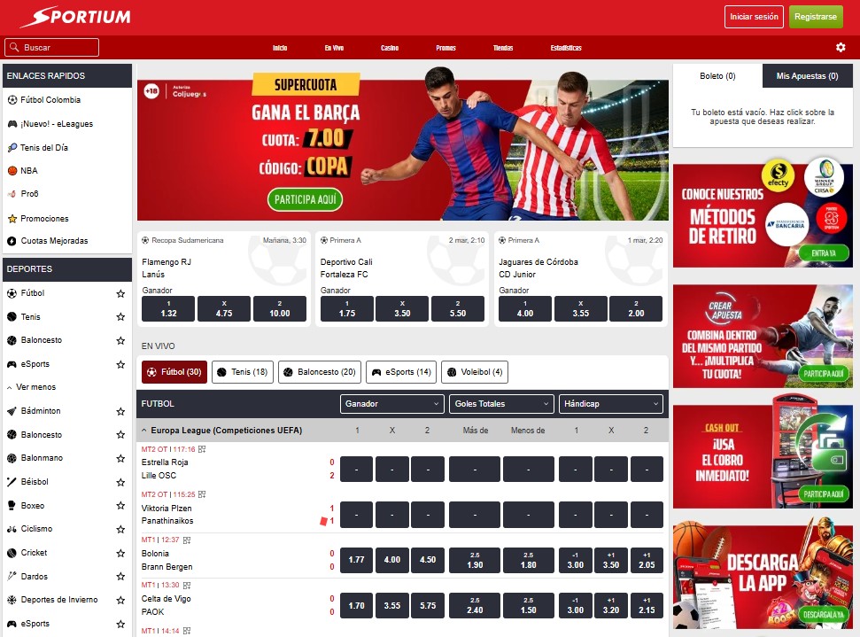Open stats icon for Estrella Roja match
The width and height of the screenshot is (860, 637).
[x=202, y=449]
